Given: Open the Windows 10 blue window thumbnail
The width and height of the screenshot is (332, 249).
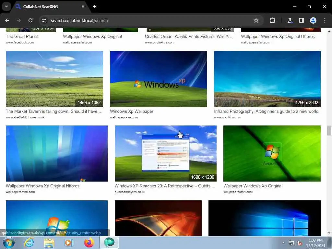Looking at the screenshot, I should [265, 218].
